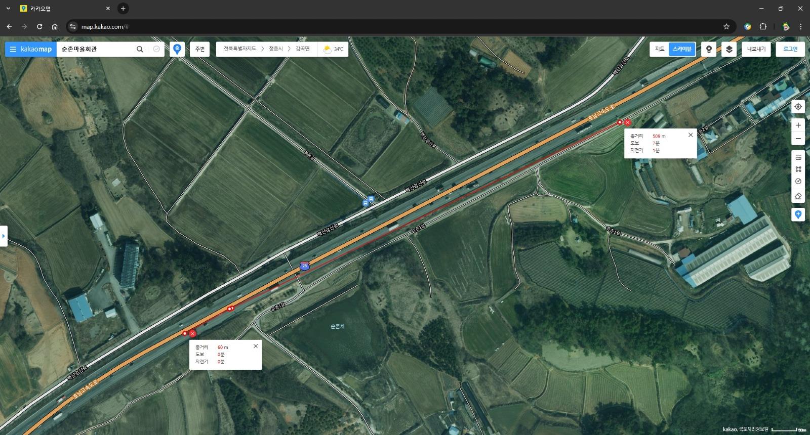Viewport: 810px width, 435px height.
Task: Click the 내보내기 export button
Action: (756, 49)
